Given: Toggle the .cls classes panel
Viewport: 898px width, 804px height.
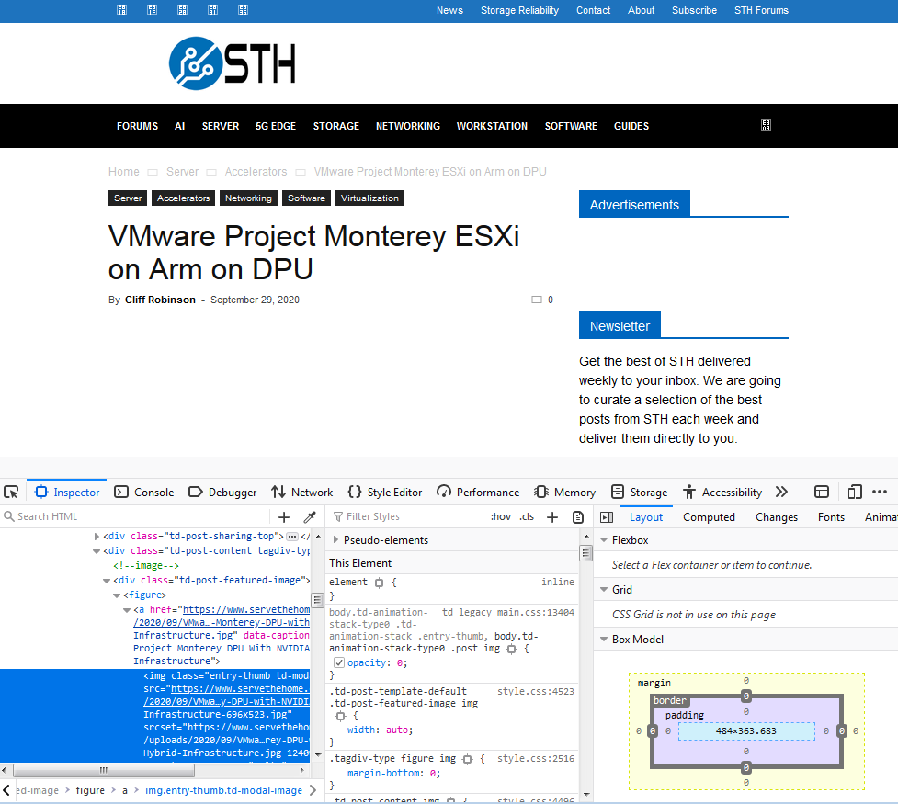Looking at the screenshot, I should click(527, 516).
